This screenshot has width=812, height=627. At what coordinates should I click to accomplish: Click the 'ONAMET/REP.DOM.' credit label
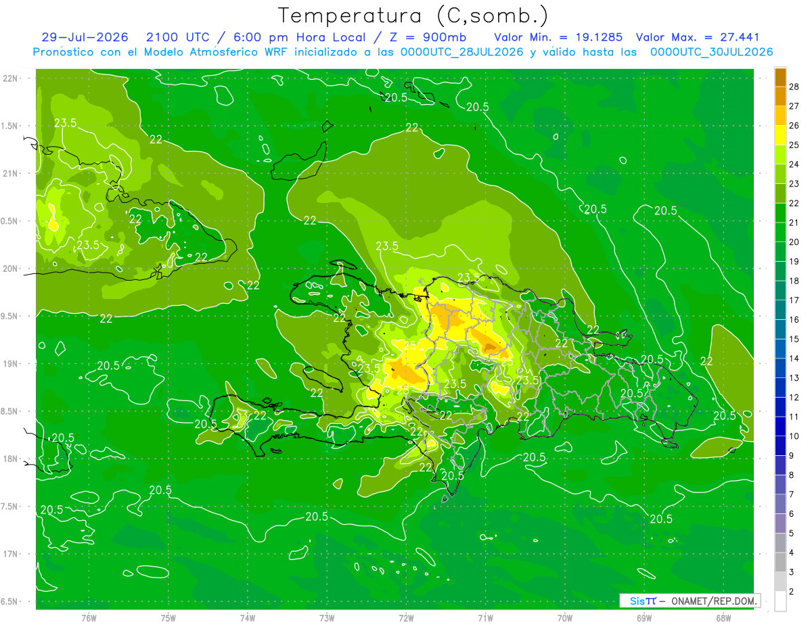713,601
